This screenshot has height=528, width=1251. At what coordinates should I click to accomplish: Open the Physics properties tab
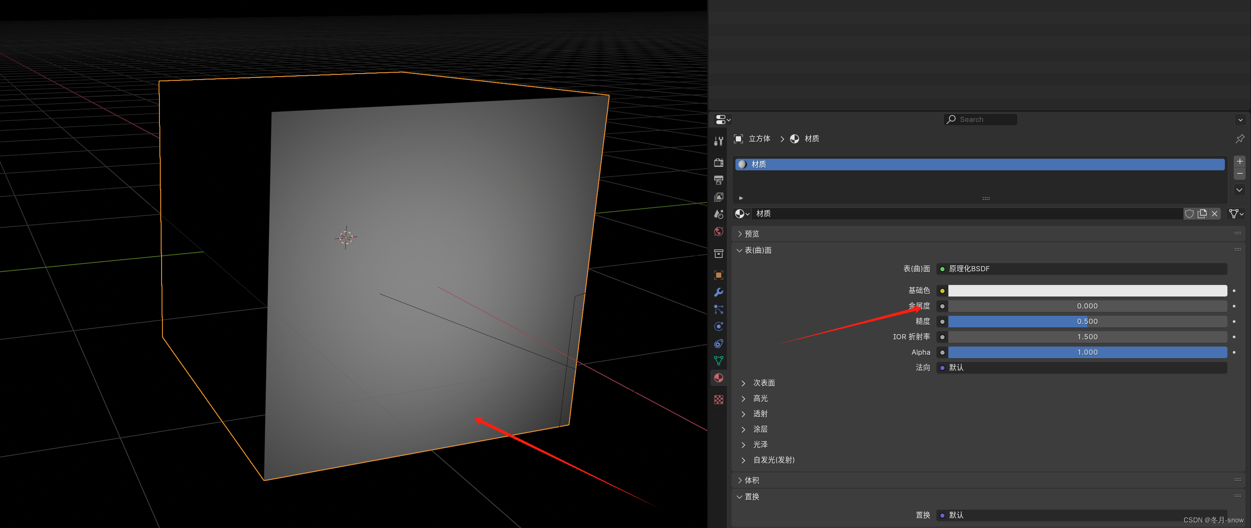719,326
